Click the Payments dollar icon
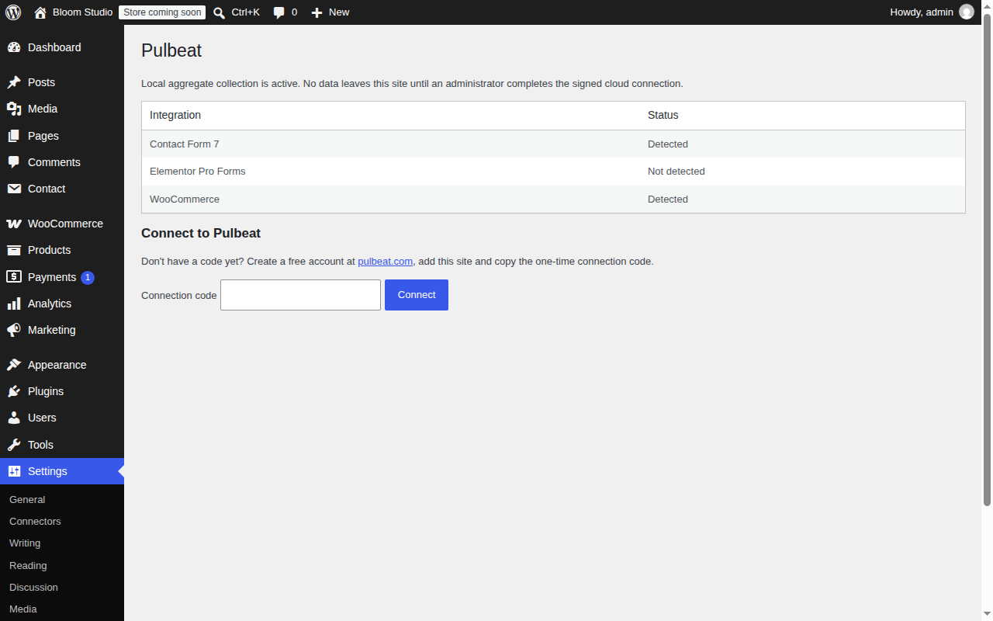The image size is (993, 621). point(14,276)
